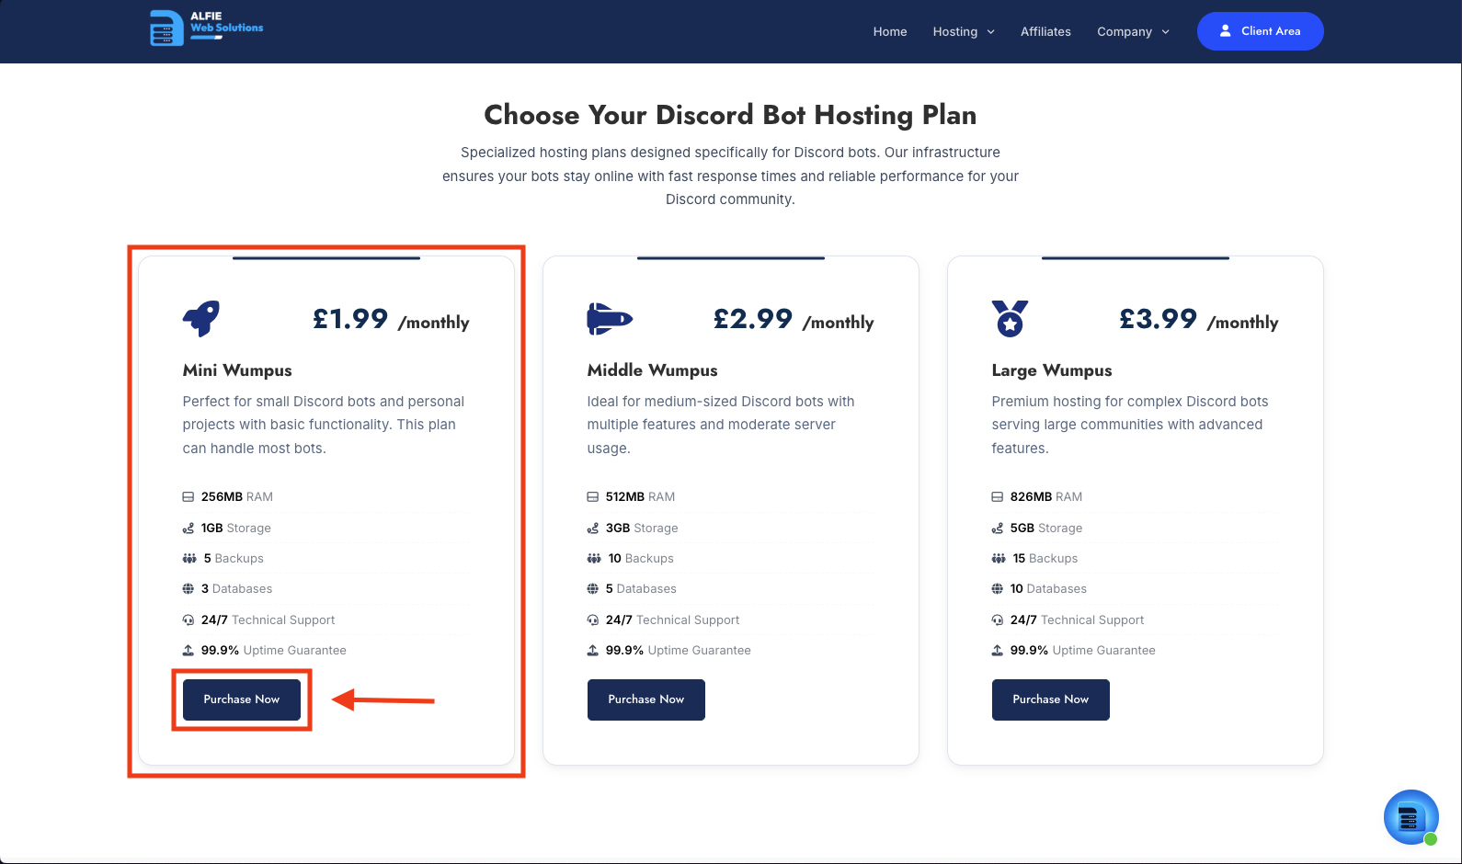Click the Middle Wumpus plan title
This screenshot has width=1462, height=864.
pyautogui.click(x=652, y=370)
